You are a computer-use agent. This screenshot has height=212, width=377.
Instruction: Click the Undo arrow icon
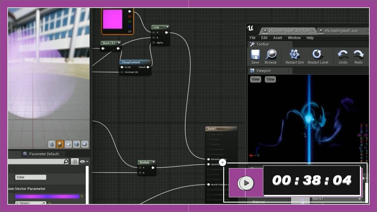[x=343, y=54]
